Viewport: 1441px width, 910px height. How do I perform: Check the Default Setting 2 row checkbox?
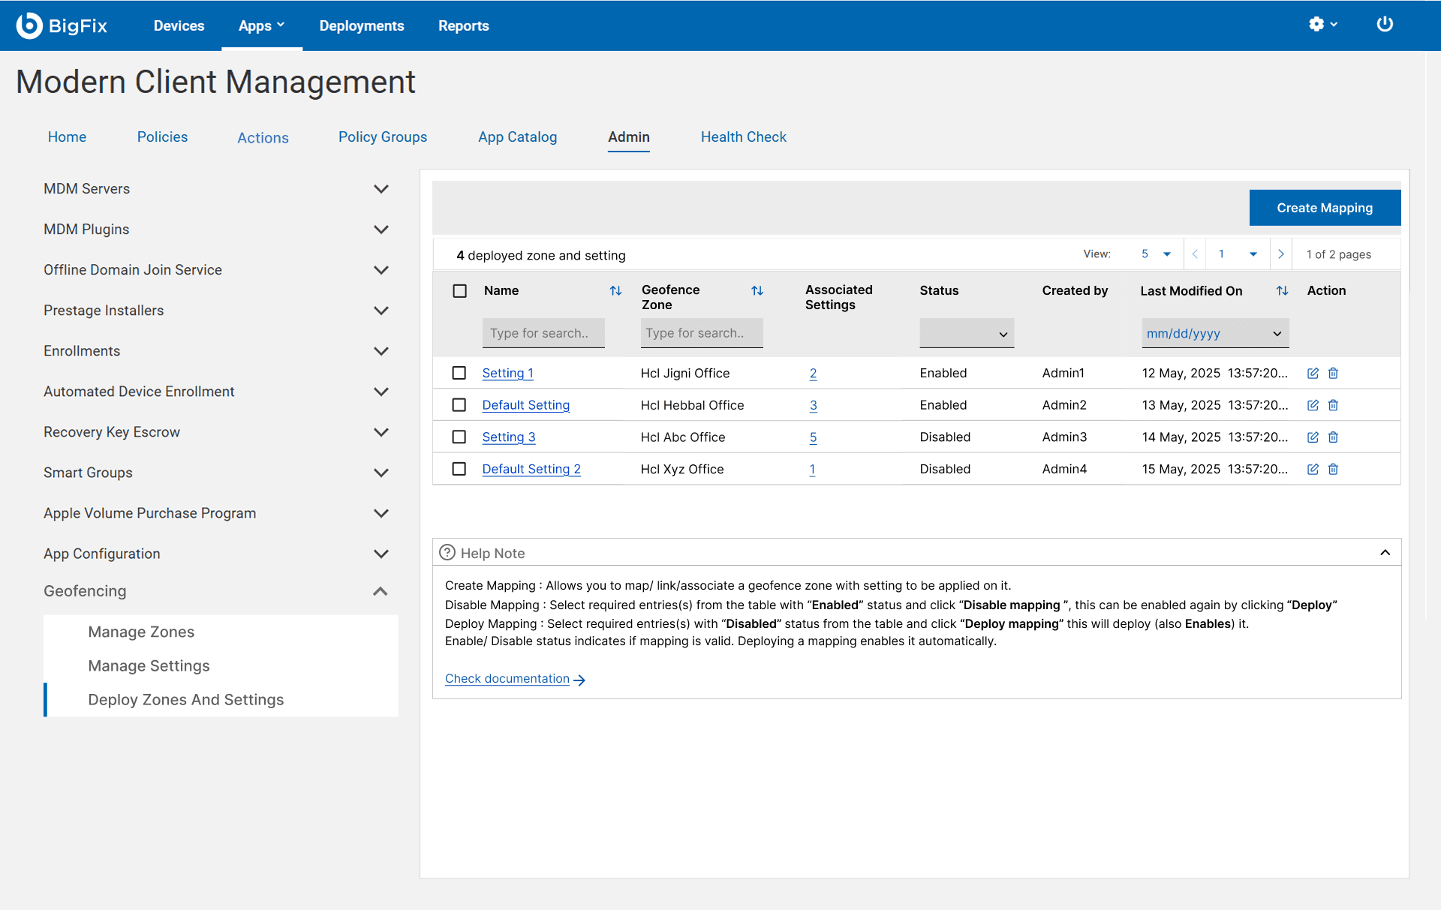click(459, 469)
